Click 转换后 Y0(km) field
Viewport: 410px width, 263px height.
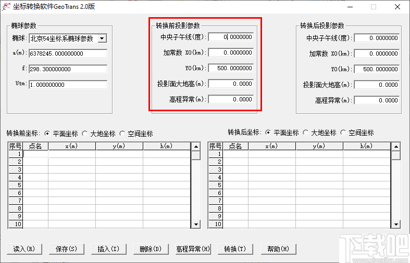click(377, 69)
